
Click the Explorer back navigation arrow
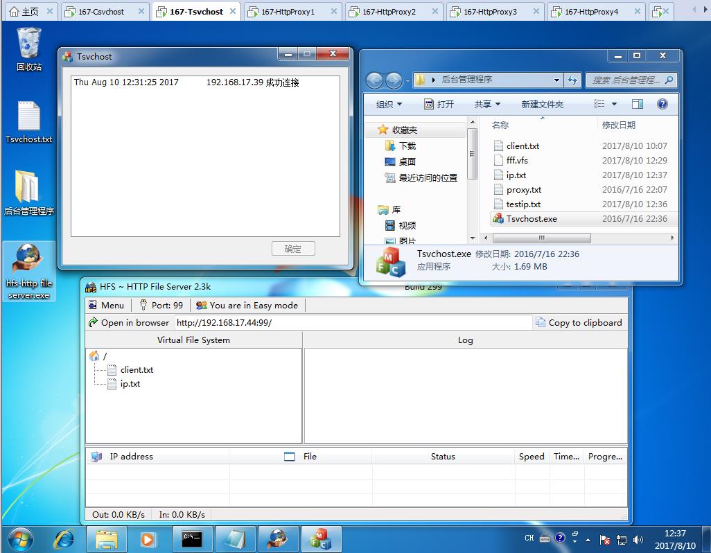tap(375, 80)
